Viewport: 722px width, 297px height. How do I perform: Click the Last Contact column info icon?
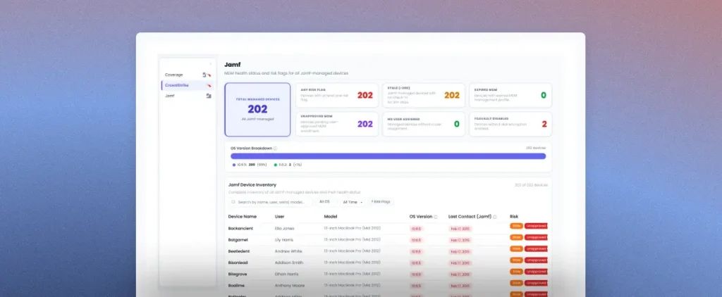(x=495, y=217)
